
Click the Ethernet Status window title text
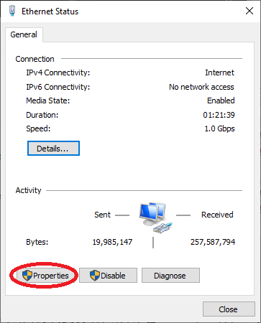pyautogui.click(x=50, y=11)
